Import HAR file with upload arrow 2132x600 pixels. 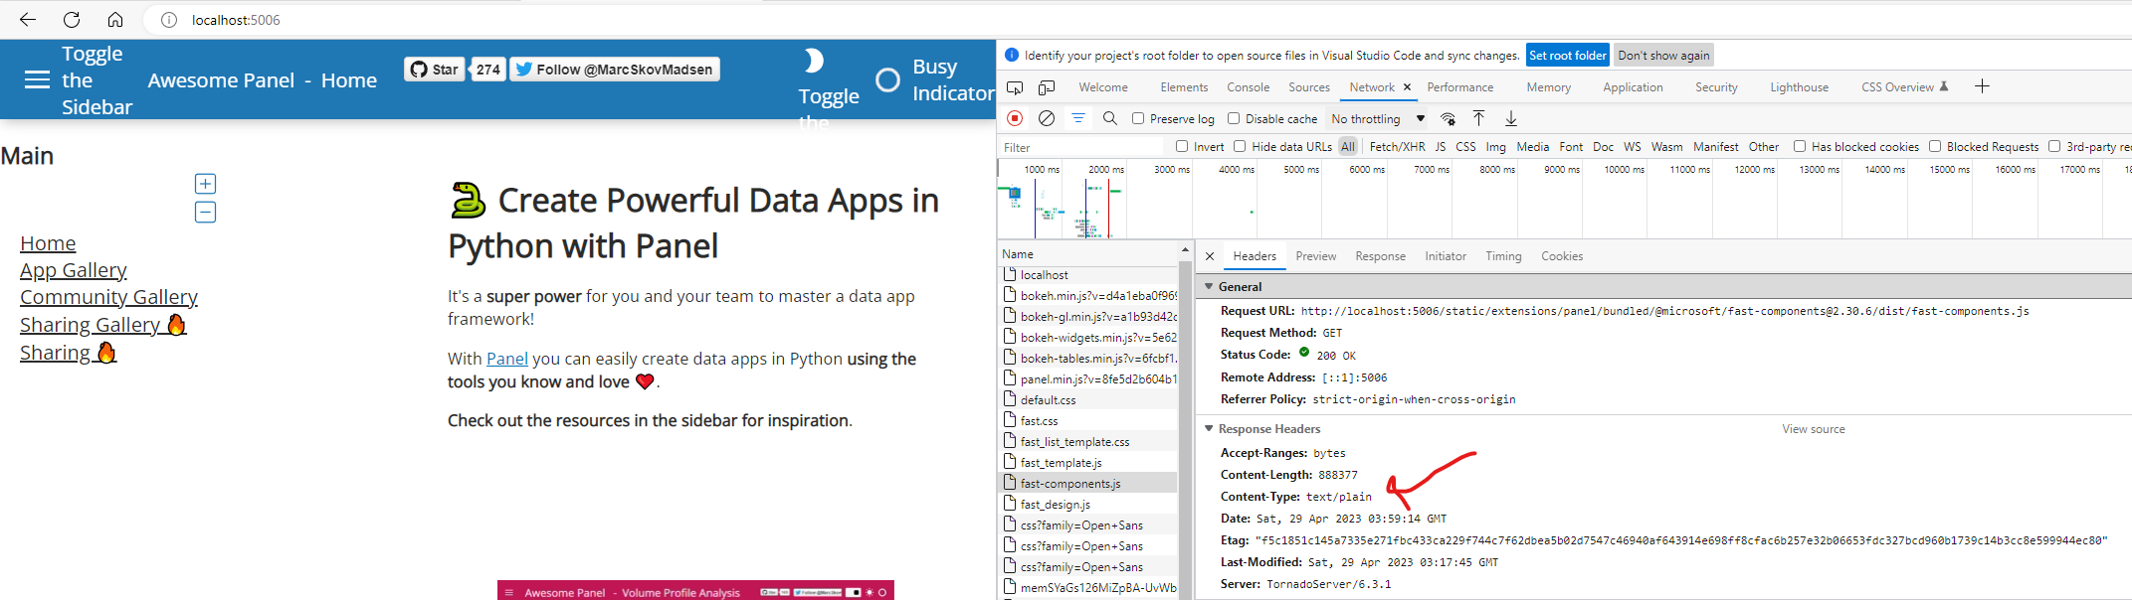(x=1479, y=118)
